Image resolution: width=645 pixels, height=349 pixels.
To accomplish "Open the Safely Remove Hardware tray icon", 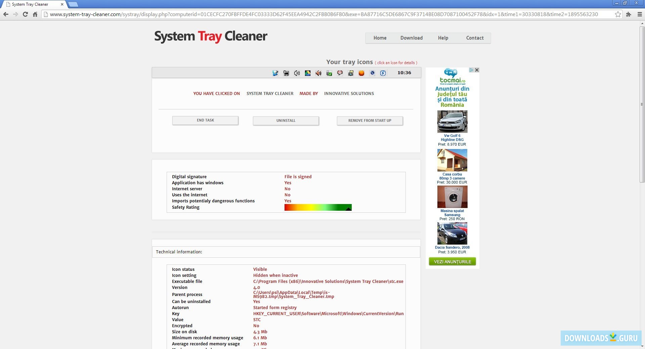I will [x=329, y=73].
